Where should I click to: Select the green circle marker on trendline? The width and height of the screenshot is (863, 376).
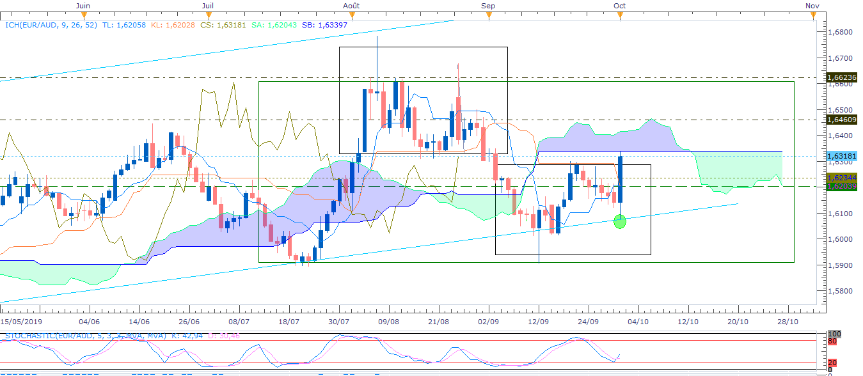pyautogui.click(x=620, y=222)
